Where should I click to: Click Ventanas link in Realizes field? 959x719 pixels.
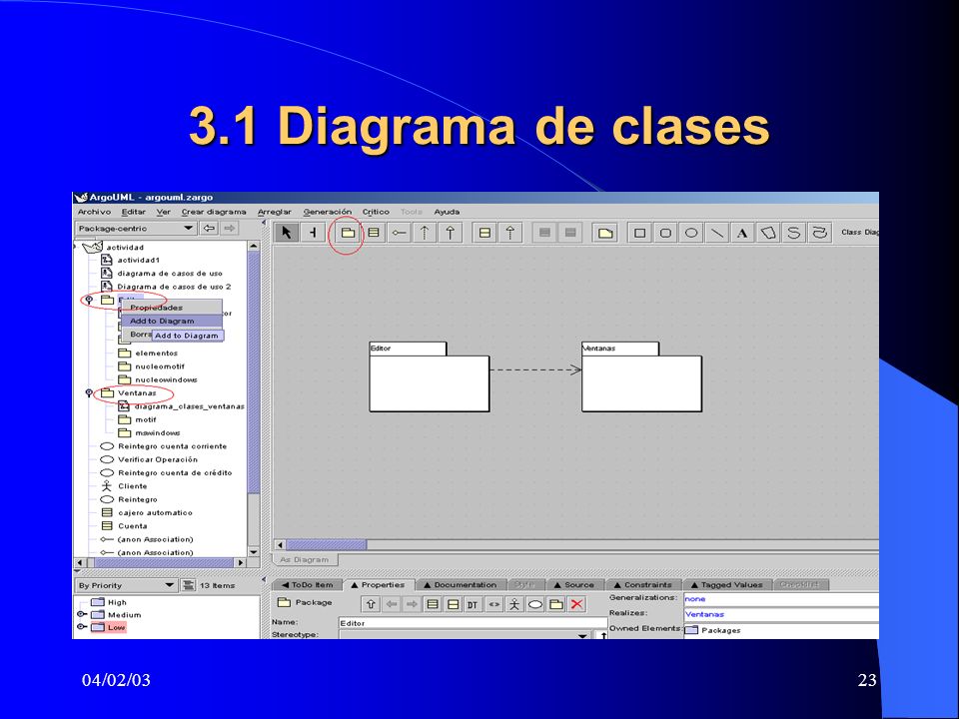coord(704,614)
